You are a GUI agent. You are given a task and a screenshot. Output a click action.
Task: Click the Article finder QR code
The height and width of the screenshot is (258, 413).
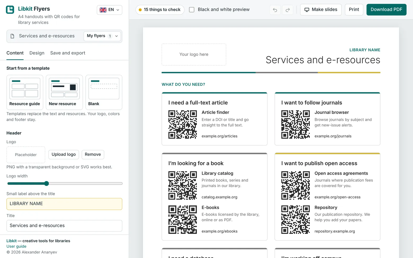click(183, 124)
